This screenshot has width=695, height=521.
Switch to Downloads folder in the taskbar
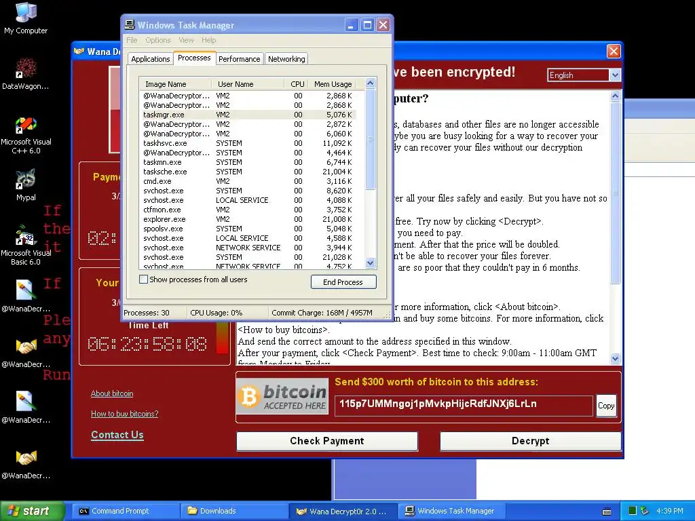click(x=233, y=511)
